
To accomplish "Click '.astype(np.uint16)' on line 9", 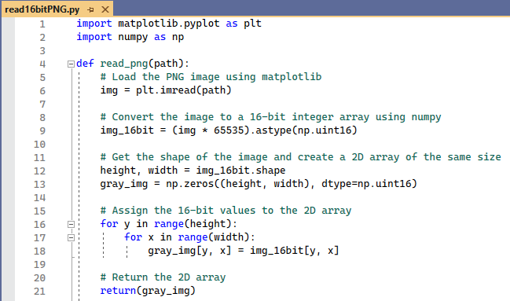I will tap(303, 130).
